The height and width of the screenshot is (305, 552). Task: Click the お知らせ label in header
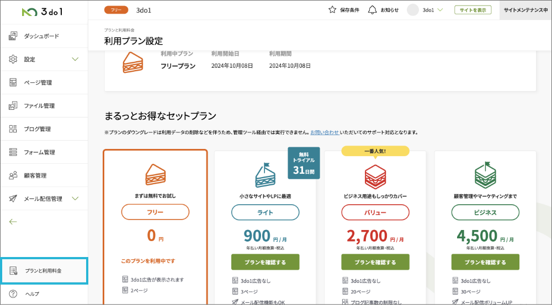click(x=389, y=10)
